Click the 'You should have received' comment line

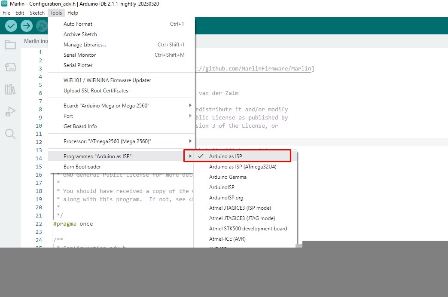click(x=125, y=191)
